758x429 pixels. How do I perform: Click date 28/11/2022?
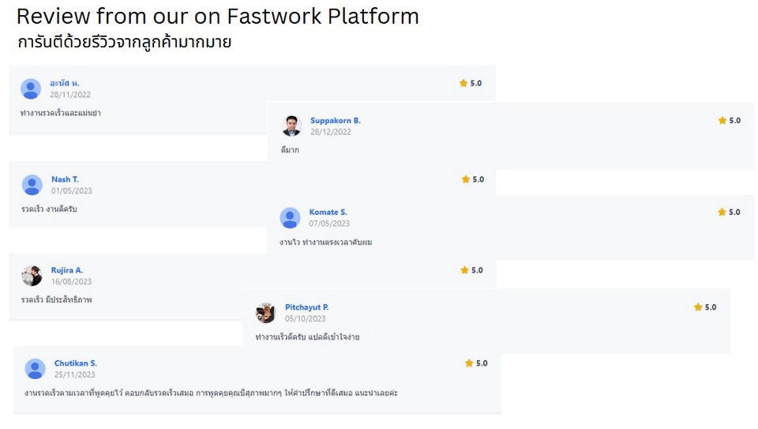70,95
